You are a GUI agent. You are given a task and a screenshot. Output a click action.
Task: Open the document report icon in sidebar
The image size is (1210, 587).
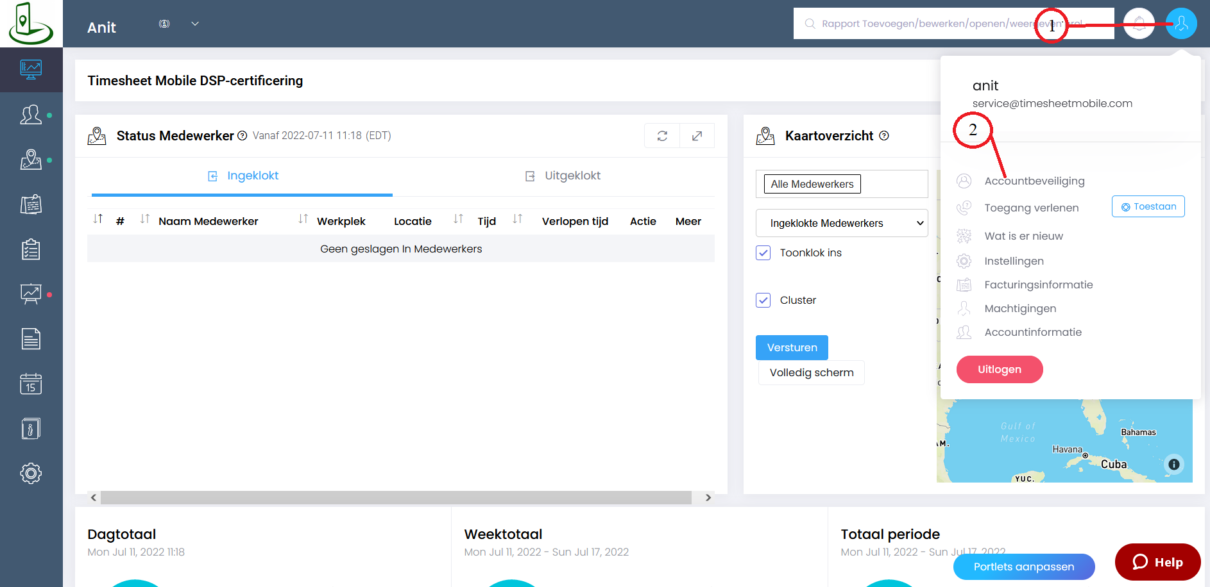pyautogui.click(x=31, y=339)
